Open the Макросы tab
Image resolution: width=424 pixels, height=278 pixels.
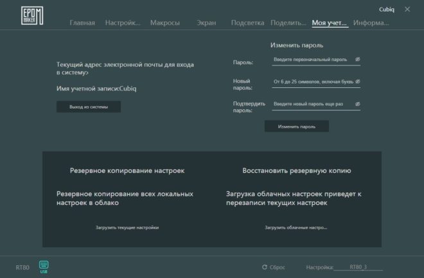[165, 22]
